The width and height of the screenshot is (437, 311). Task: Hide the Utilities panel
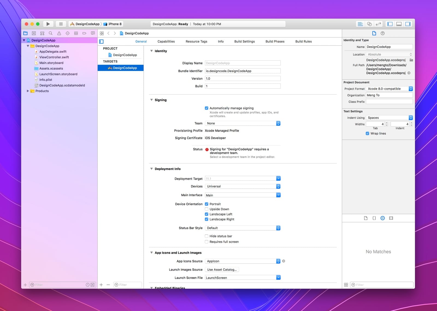coord(408,24)
